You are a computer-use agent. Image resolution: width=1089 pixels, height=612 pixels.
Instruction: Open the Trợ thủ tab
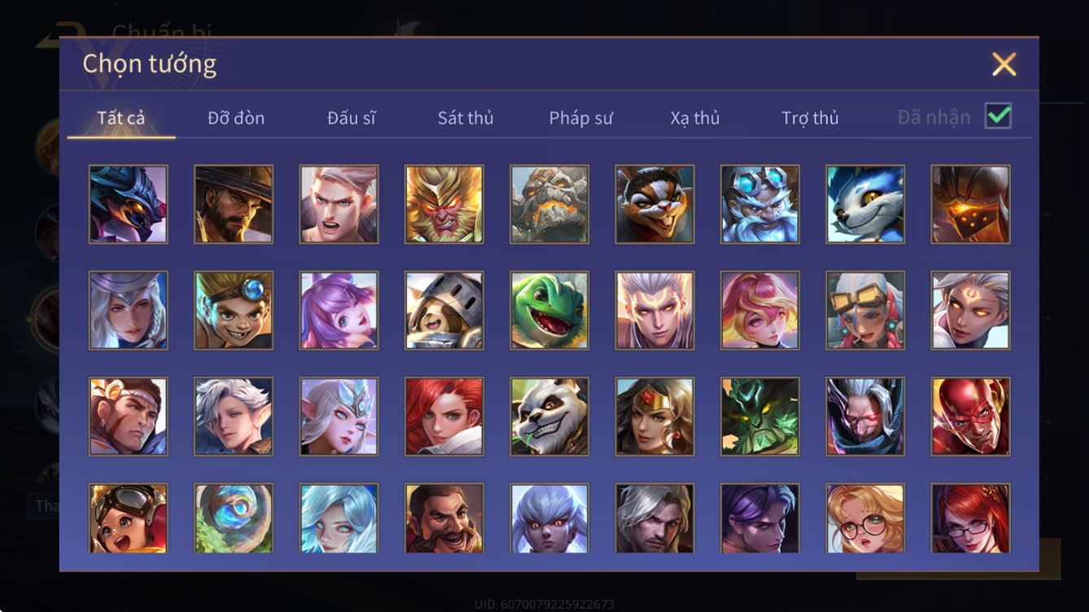(810, 118)
